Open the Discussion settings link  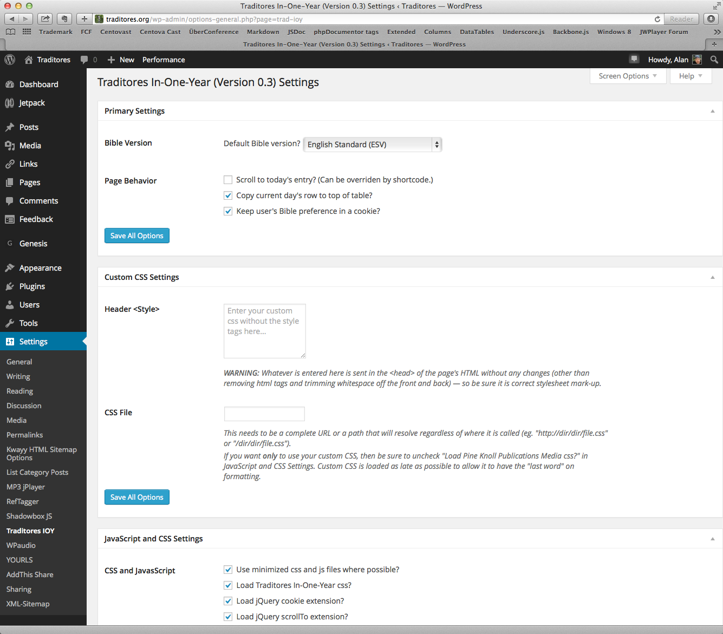pos(24,406)
